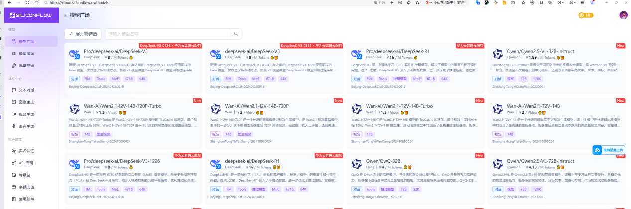Open the Wan-AI/Wan2.1-T2V-14B model title

coord(533,106)
